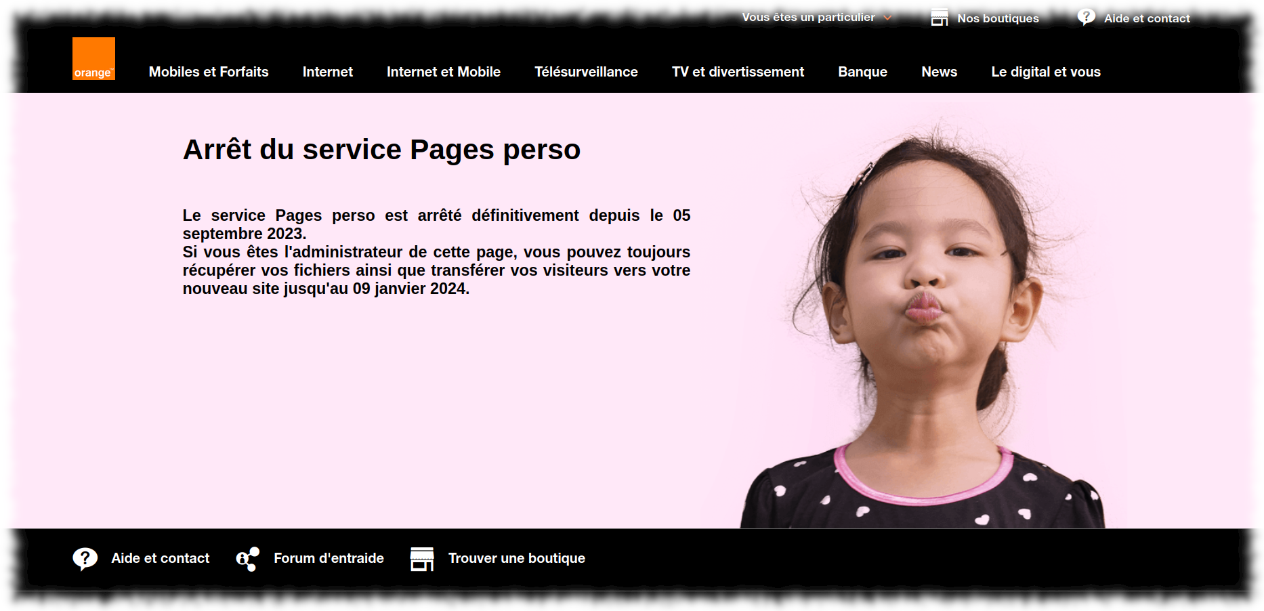
Task: Open Forum d'entraide link
Action: click(x=329, y=558)
